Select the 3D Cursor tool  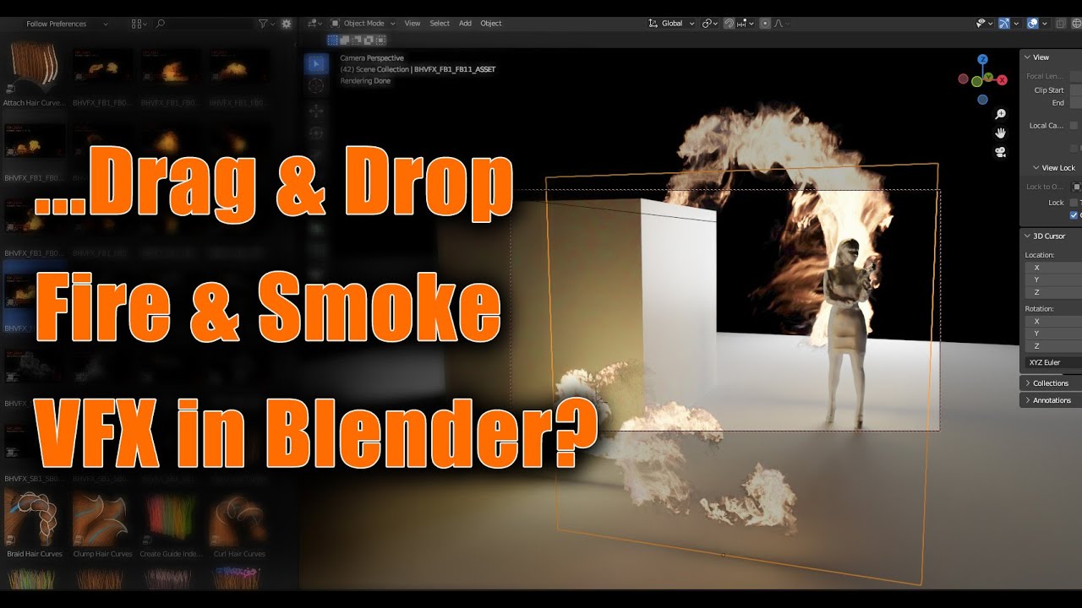pyautogui.click(x=316, y=85)
